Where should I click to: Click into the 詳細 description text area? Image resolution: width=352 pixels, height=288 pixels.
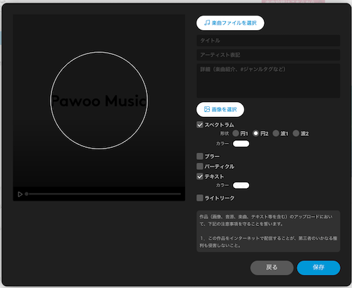[x=268, y=80]
